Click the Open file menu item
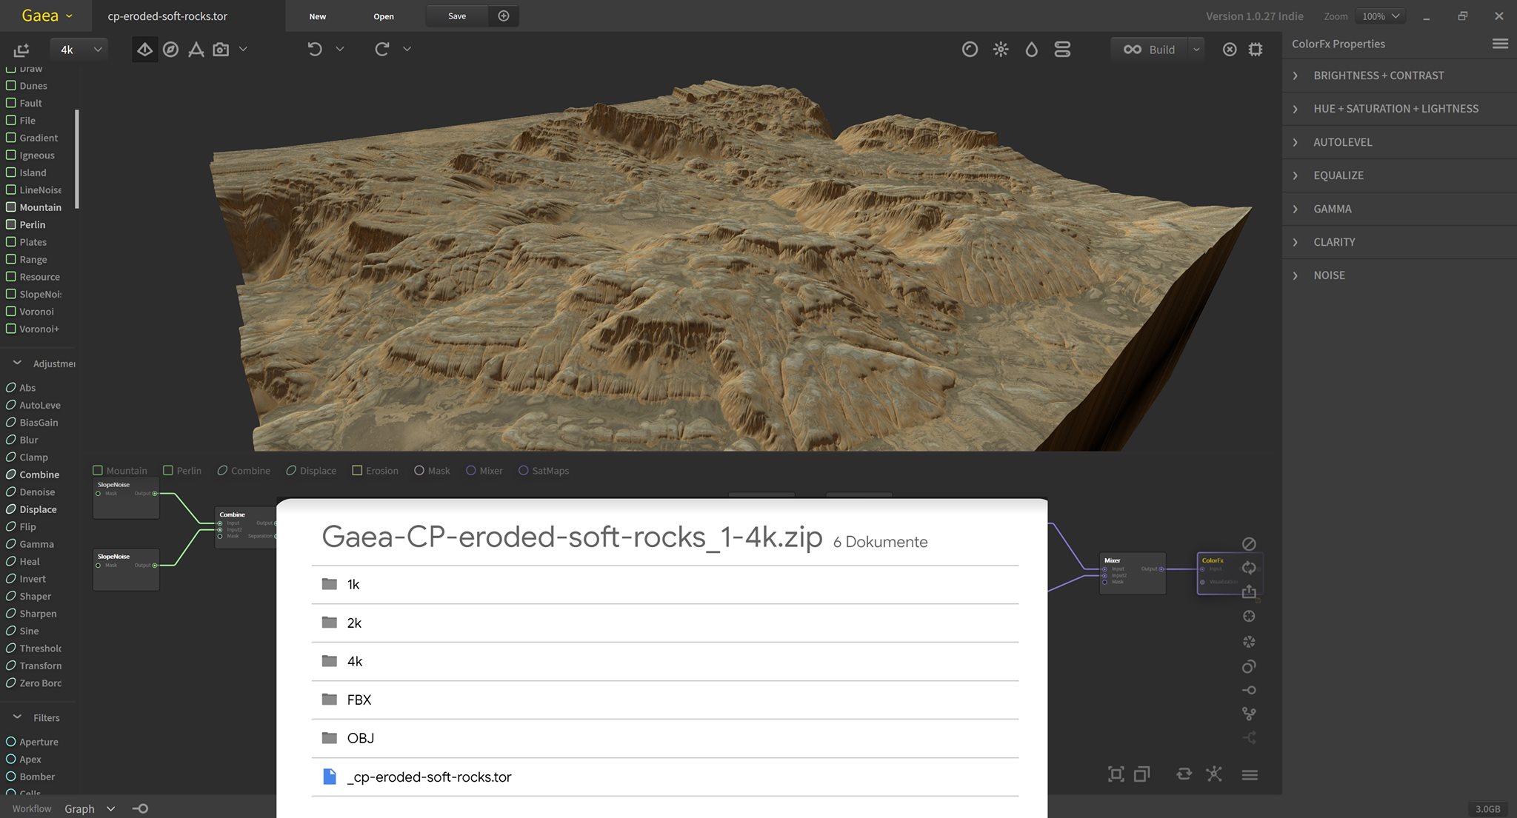The image size is (1517, 818). click(383, 16)
